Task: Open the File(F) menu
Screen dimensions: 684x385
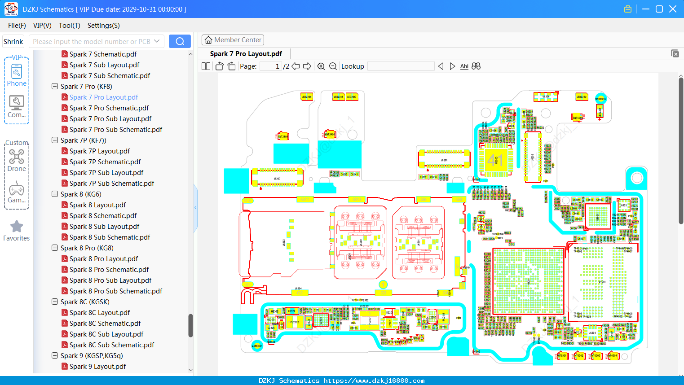Action: pyautogui.click(x=17, y=26)
